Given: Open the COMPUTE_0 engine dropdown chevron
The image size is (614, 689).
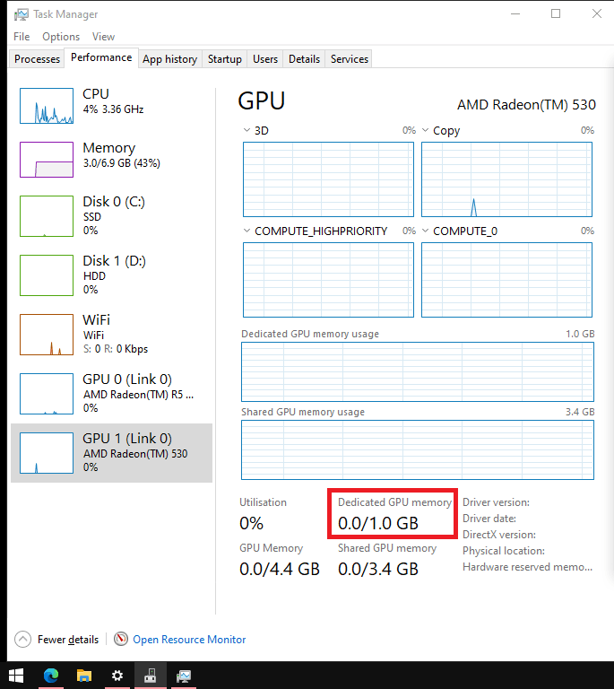Looking at the screenshot, I should [x=425, y=231].
